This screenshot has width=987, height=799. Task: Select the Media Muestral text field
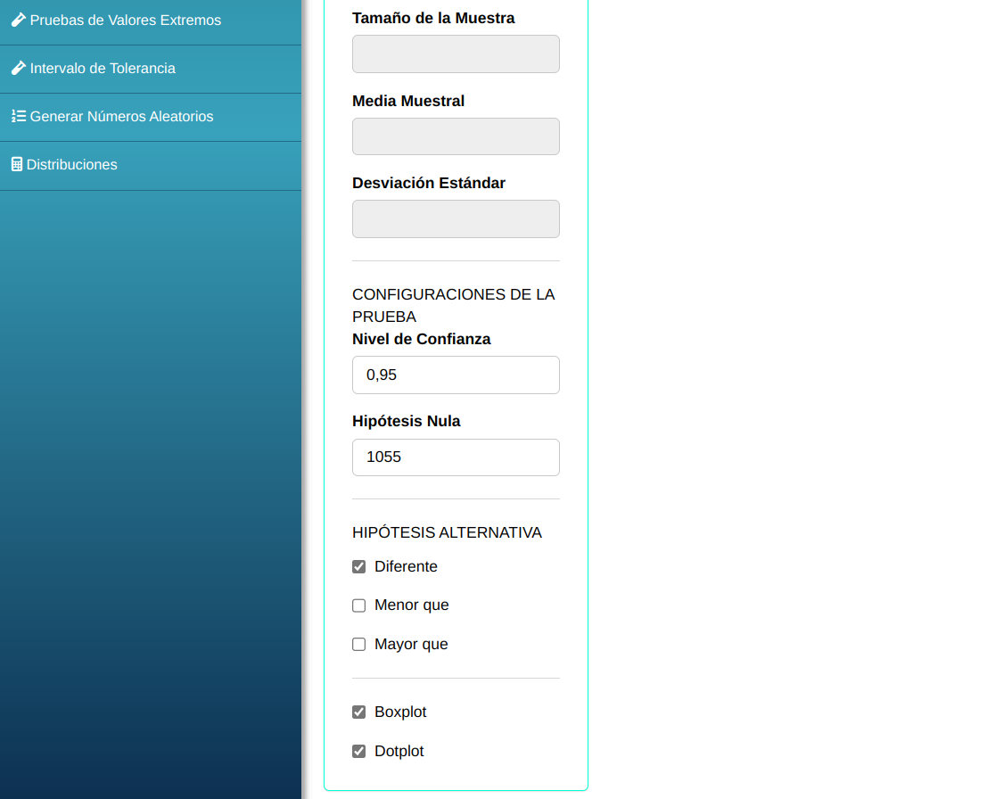456,136
